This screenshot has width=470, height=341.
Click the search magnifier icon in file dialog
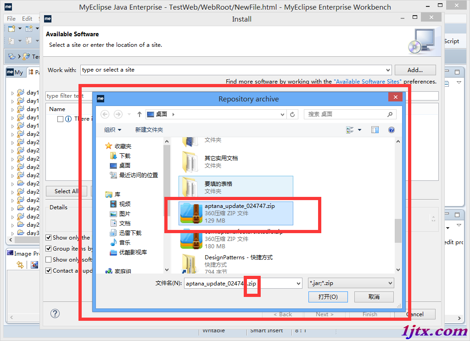coord(390,114)
